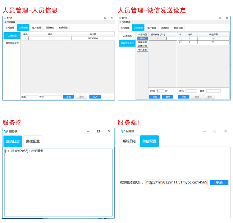Click the app logo in the 人员信息 window title bar
Image resolution: width=233 pixels, height=223 pixels.
point(5,18)
